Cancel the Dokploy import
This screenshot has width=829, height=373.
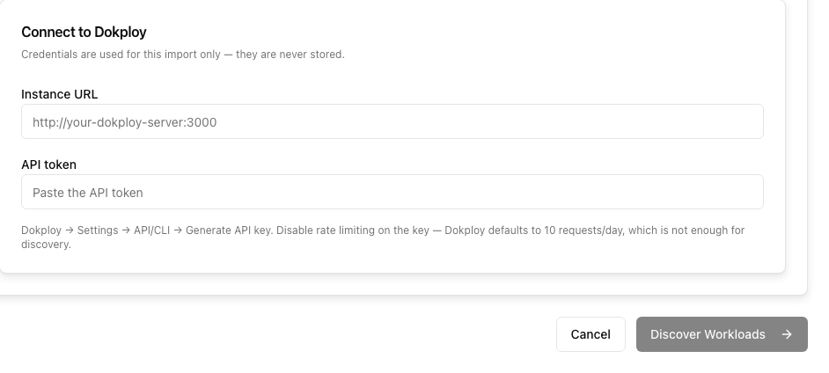click(591, 334)
